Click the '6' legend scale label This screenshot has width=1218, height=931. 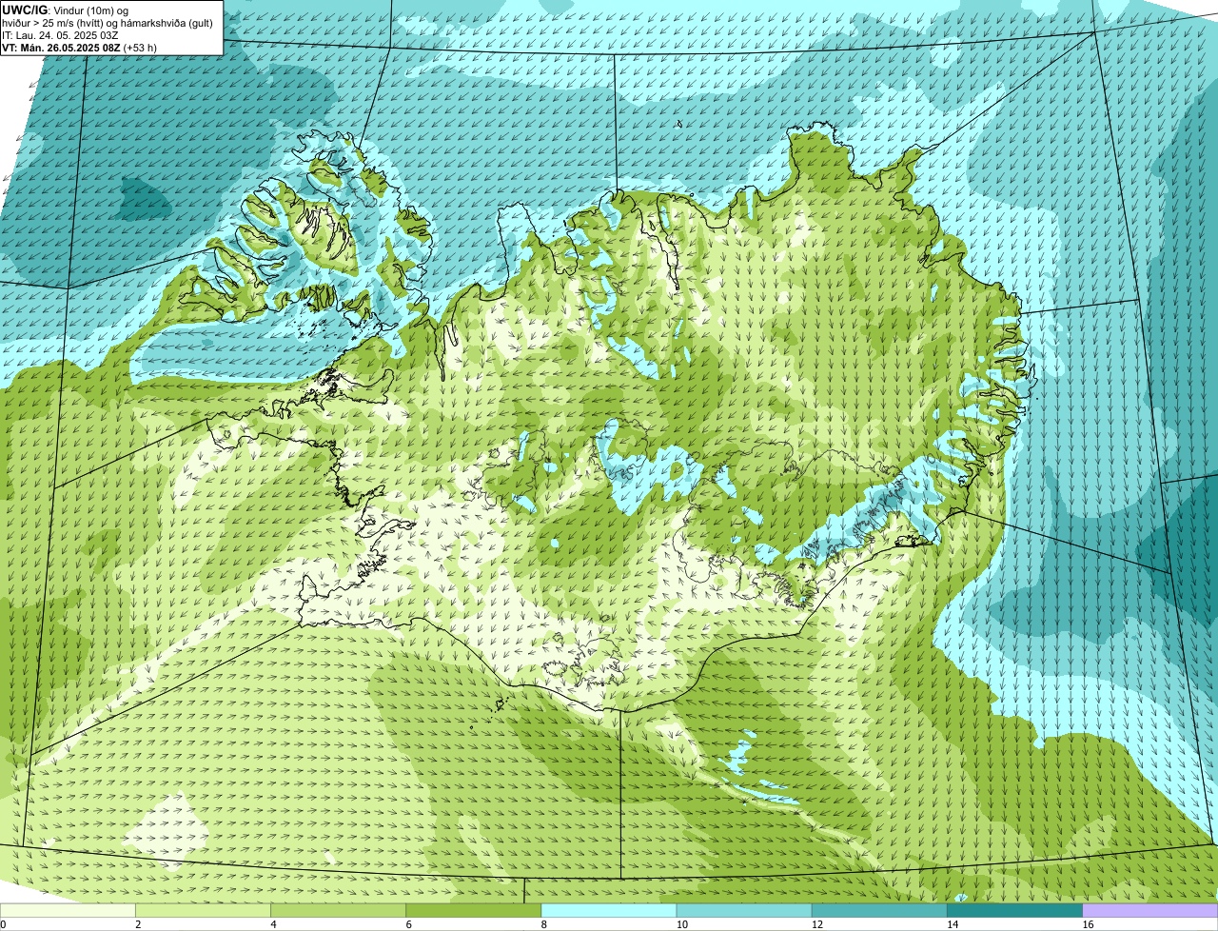[408, 924]
